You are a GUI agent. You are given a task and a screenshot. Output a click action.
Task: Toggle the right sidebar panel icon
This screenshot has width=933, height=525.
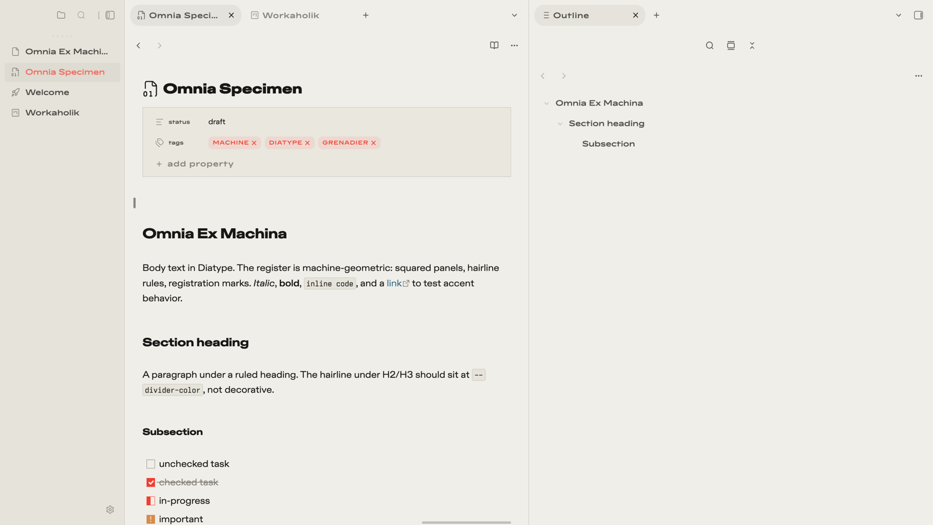pyautogui.click(x=918, y=15)
